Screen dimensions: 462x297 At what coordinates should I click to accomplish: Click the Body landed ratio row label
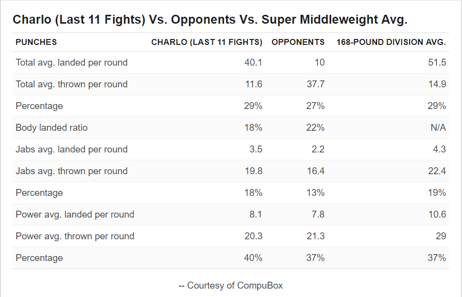[x=51, y=128]
